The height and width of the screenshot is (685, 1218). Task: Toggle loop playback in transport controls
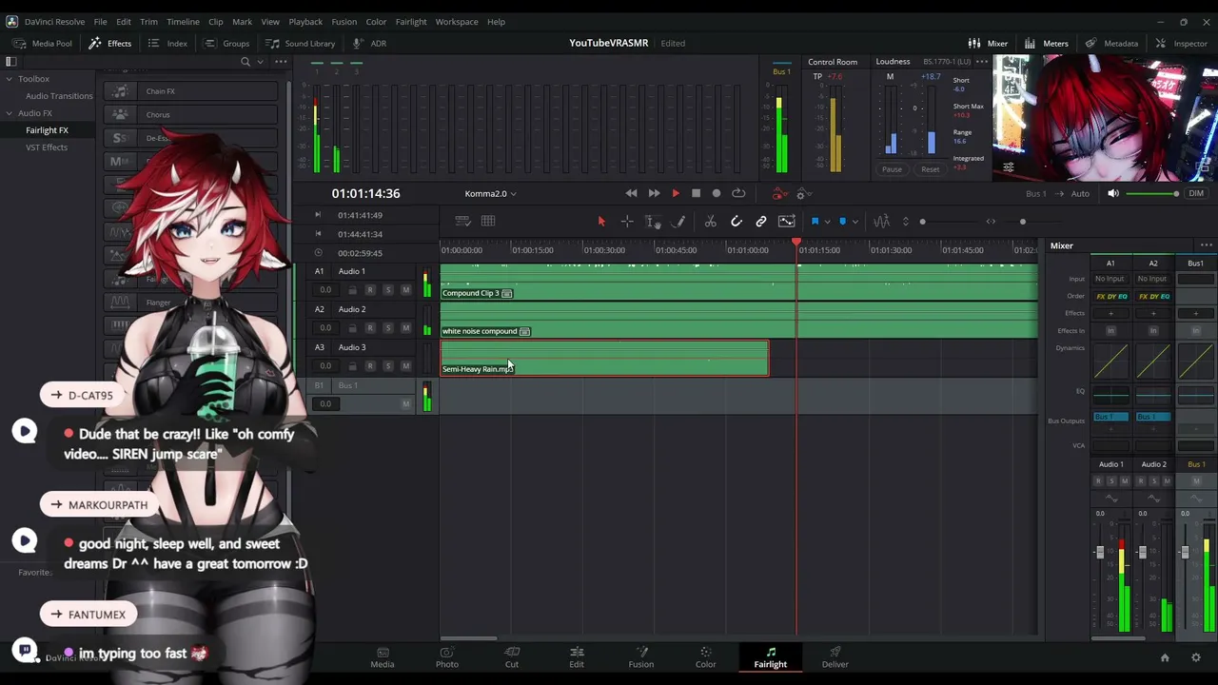[x=738, y=193]
